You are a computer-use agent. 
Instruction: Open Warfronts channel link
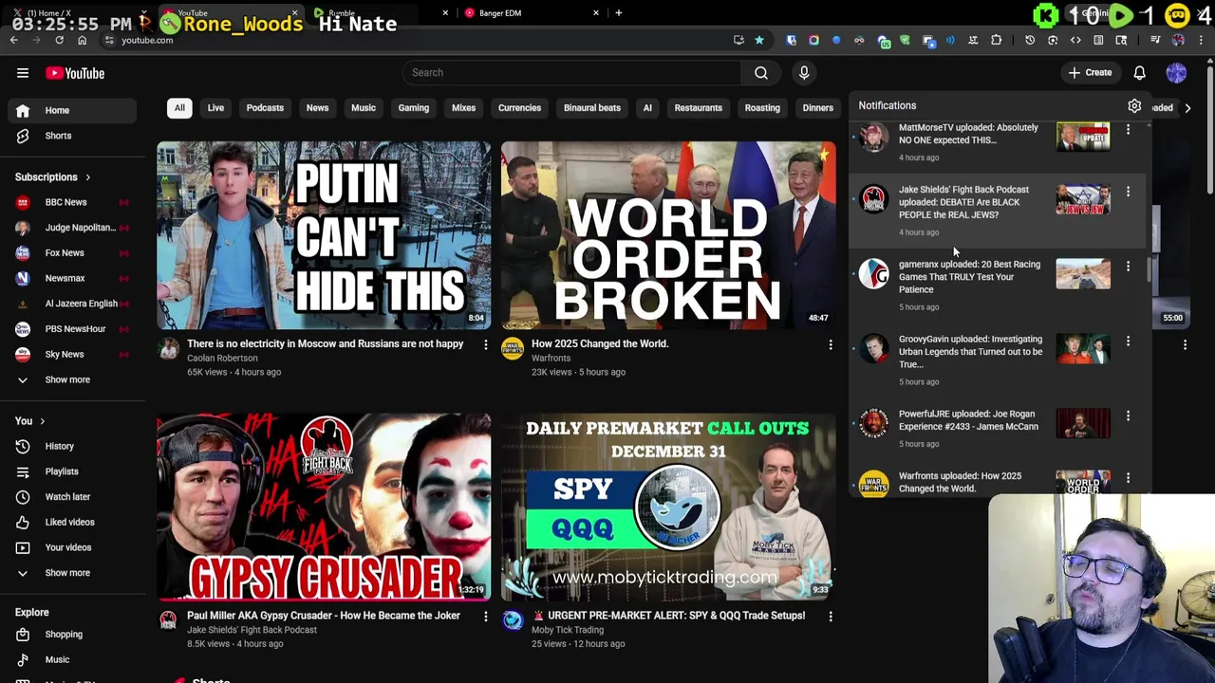(x=551, y=359)
